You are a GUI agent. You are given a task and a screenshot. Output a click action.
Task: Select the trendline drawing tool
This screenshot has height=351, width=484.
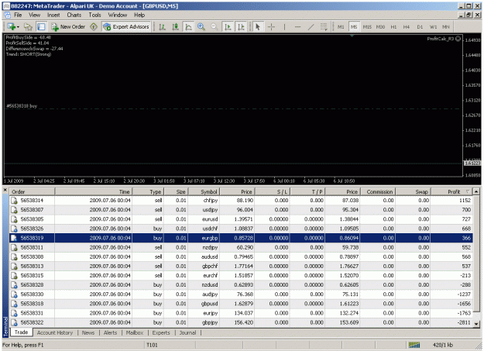(x=311, y=27)
